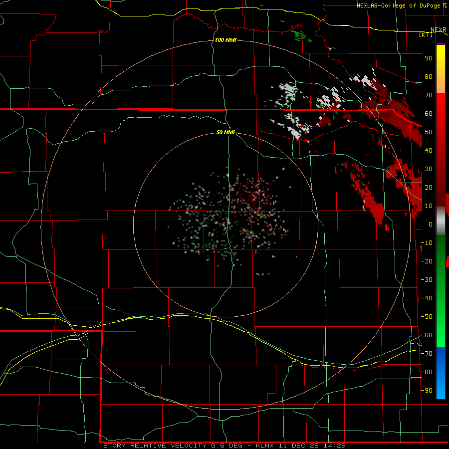Click the 100 NMI range ring label

[225, 40]
